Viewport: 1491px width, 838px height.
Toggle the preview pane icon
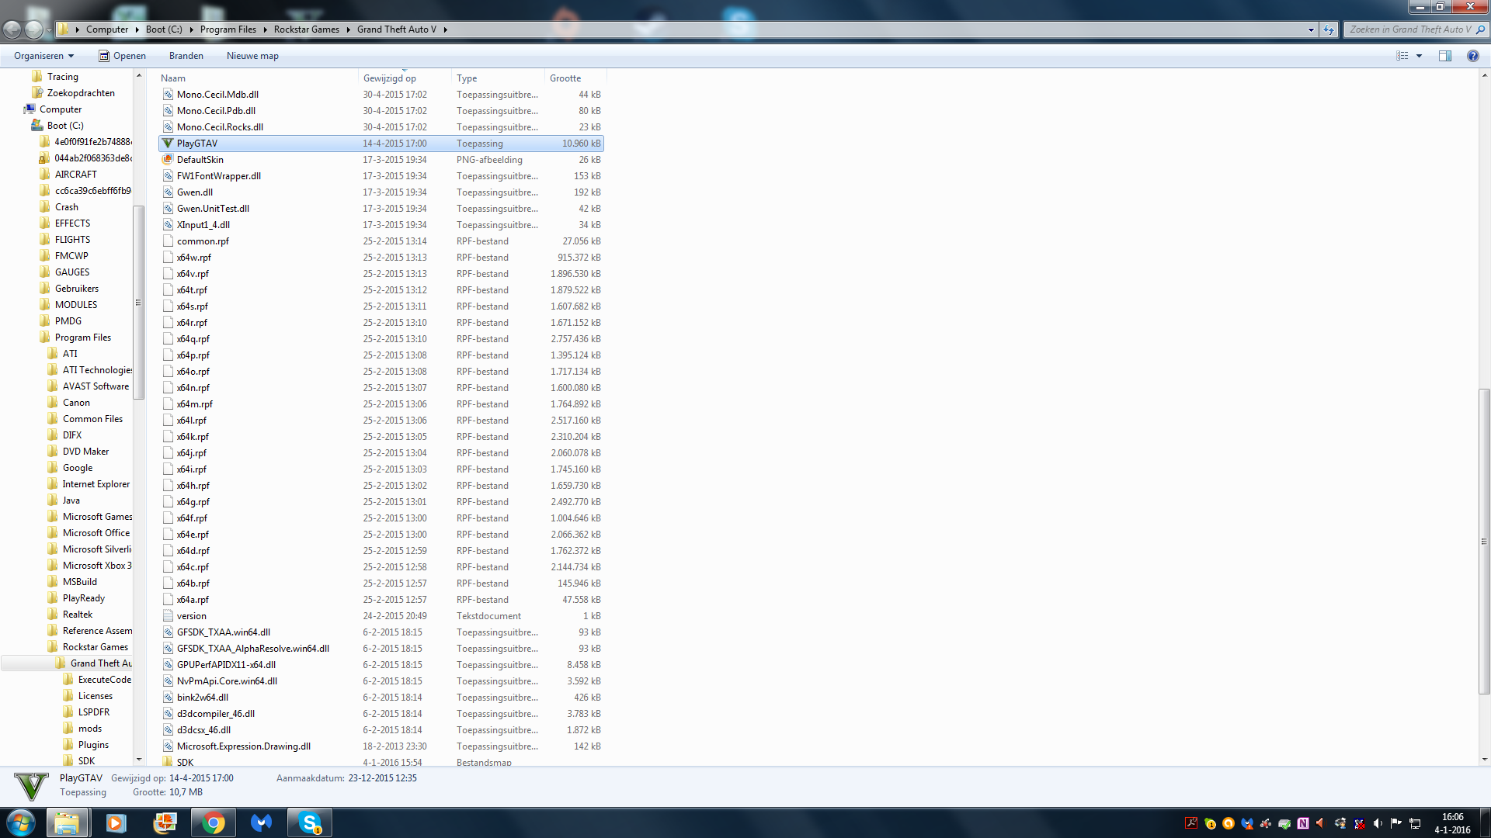1444,56
